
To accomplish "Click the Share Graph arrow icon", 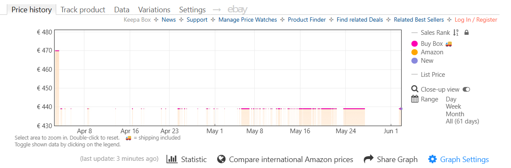I will pos(368,160).
